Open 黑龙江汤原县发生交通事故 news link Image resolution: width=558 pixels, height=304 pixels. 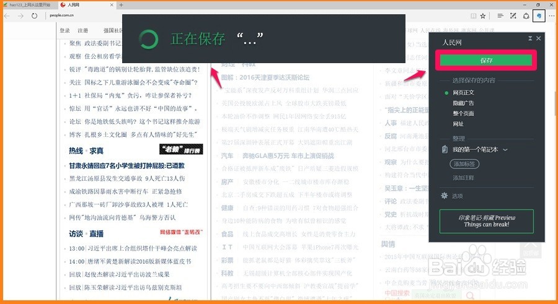coord(127,178)
